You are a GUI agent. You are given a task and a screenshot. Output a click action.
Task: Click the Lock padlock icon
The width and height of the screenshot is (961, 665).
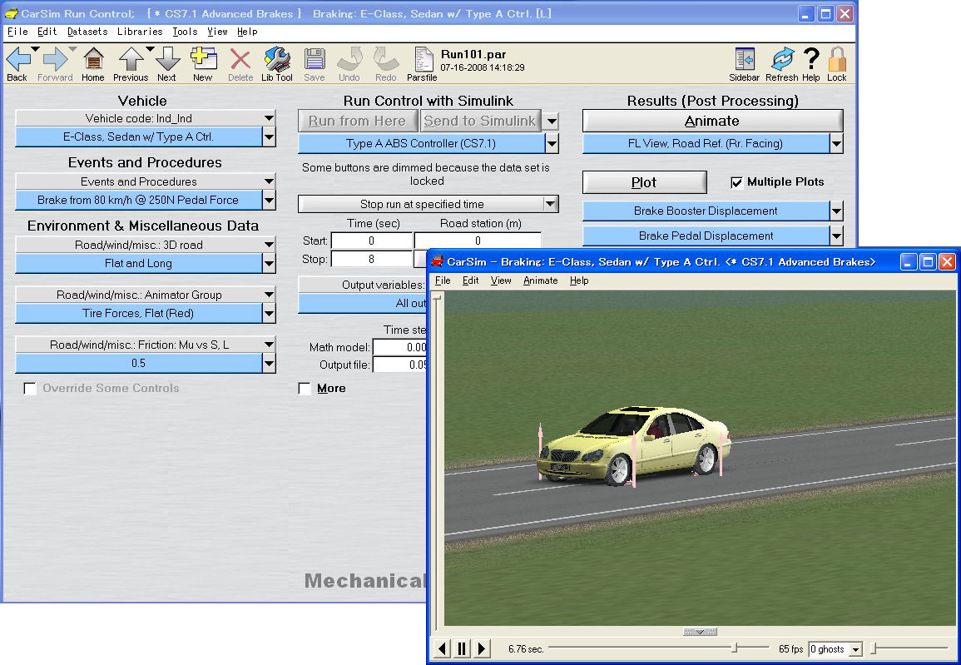(x=836, y=59)
